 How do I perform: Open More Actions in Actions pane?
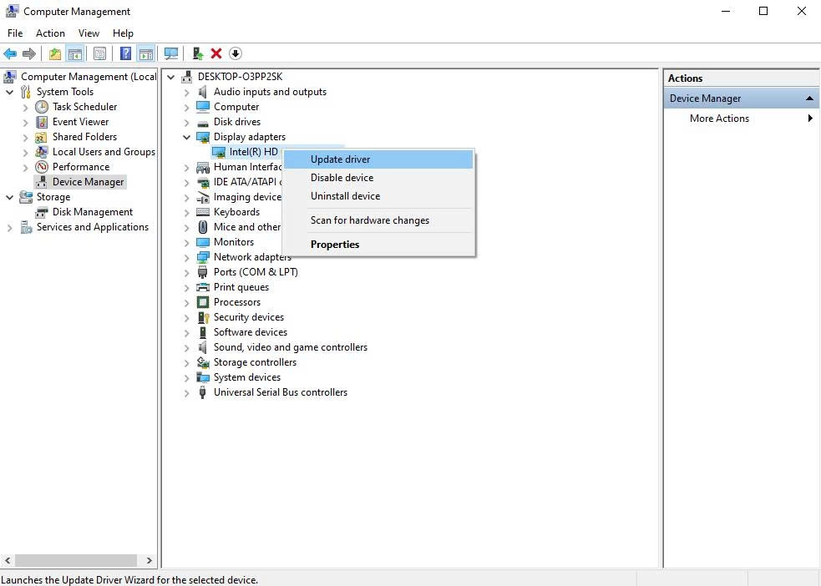point(741,119)
